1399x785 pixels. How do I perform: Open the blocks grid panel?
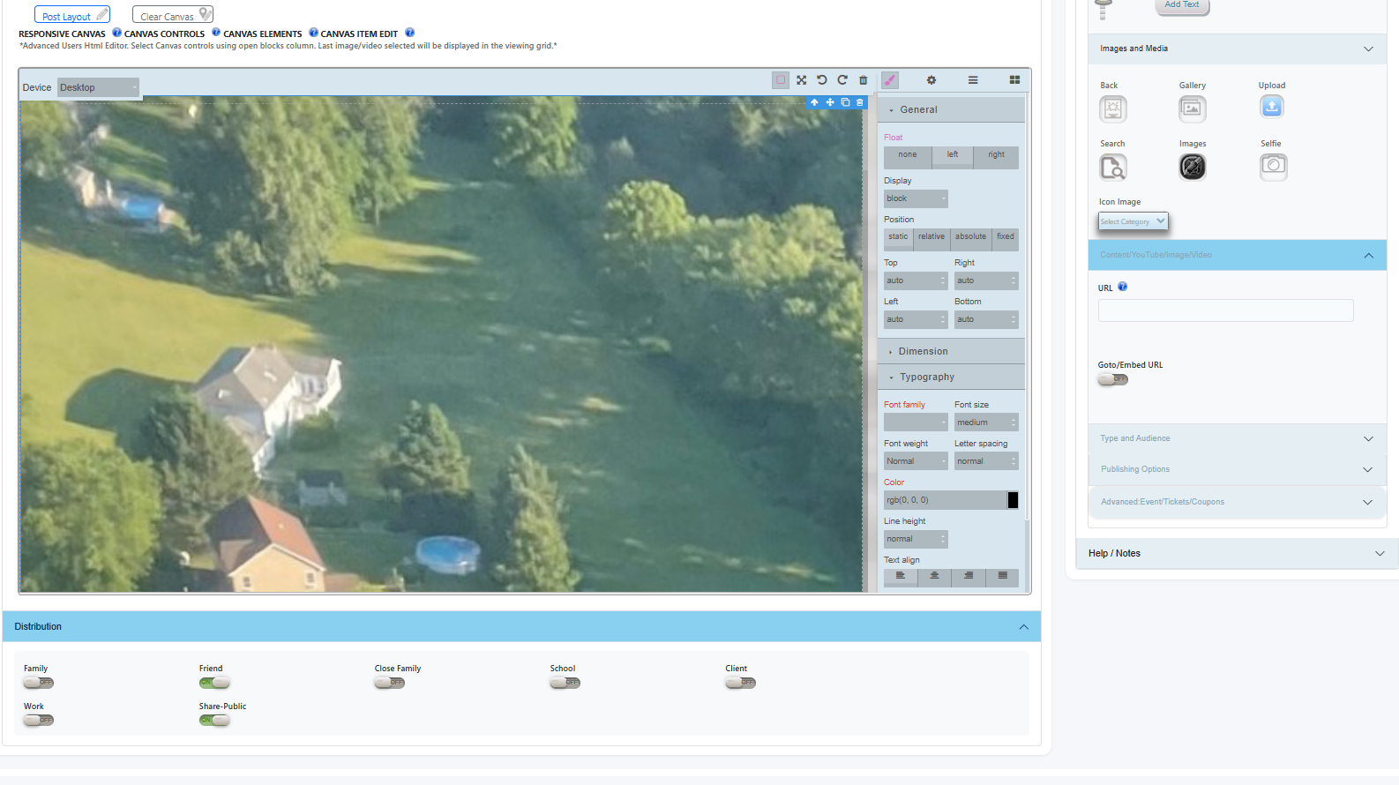click(1014, 80)
